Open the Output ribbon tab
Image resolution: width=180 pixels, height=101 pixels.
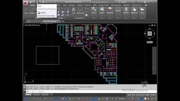pos(80,5)
